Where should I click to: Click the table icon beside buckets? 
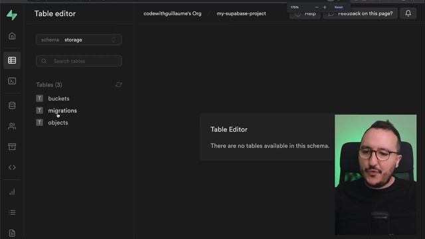coord(40,98)
